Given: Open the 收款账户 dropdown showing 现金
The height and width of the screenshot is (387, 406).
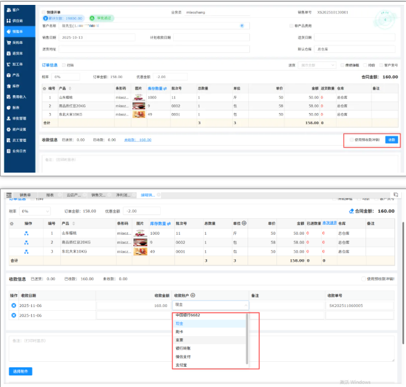Looking at the screenshot, I should tap(211, 305).
